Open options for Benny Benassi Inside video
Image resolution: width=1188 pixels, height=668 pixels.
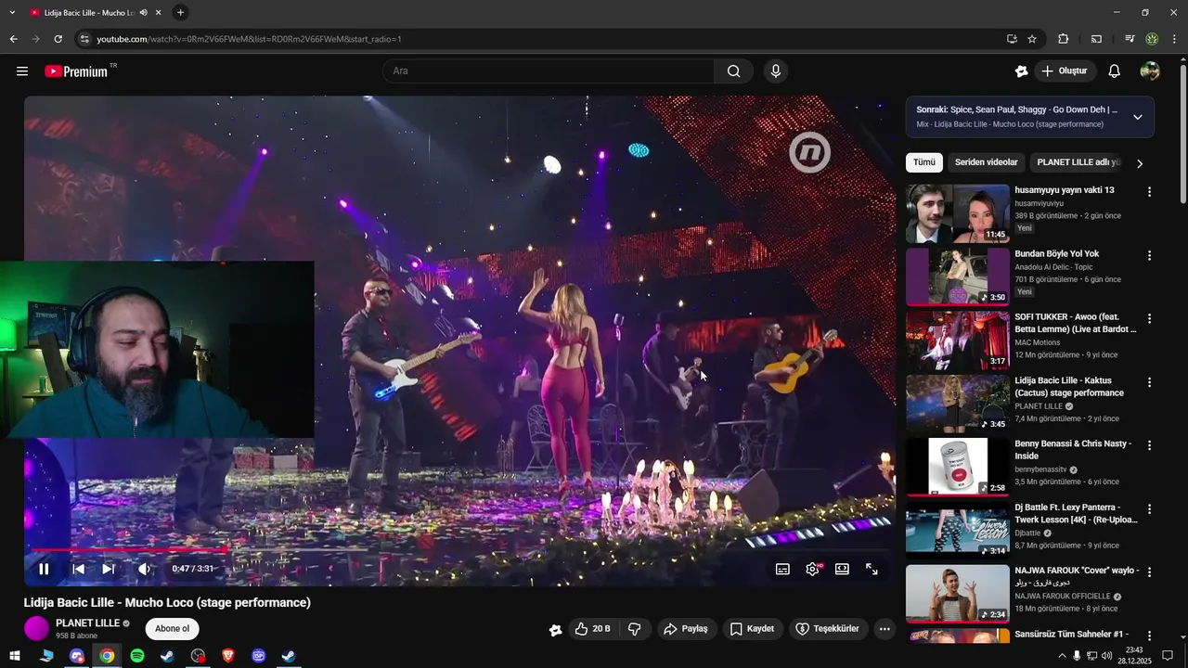tap(1149, 445)
